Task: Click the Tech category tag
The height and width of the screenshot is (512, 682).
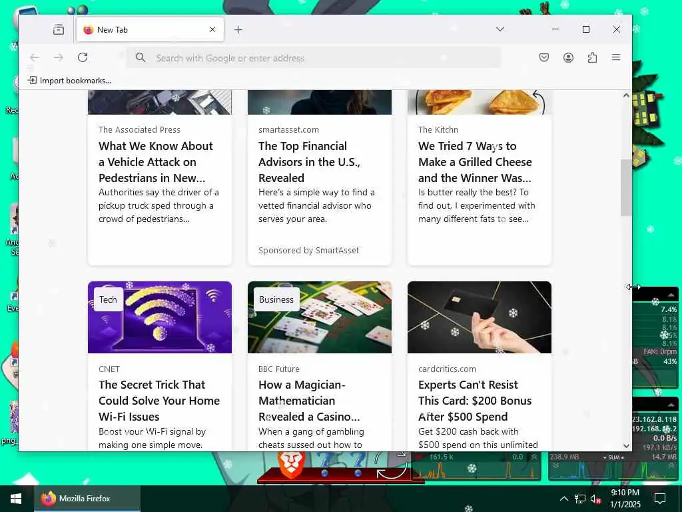Action: [108, 299]
